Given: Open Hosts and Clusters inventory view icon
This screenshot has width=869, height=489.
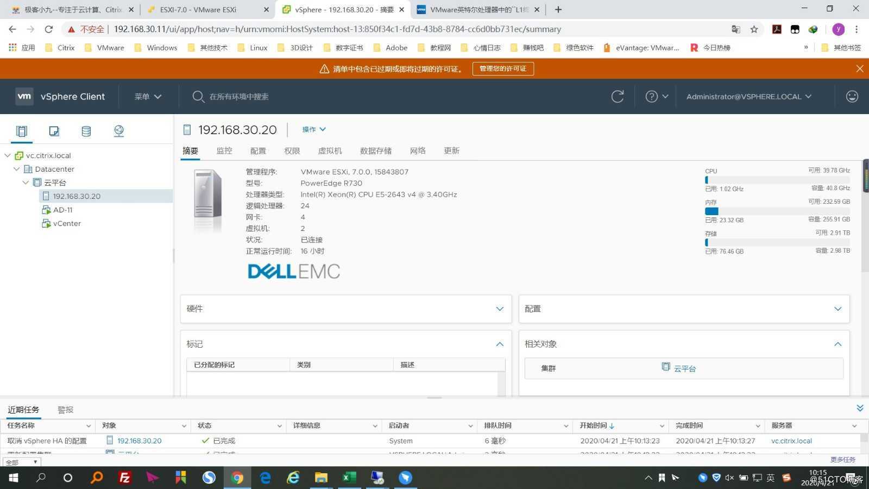Looking at the screenshot, I should [x=22, y=131].
